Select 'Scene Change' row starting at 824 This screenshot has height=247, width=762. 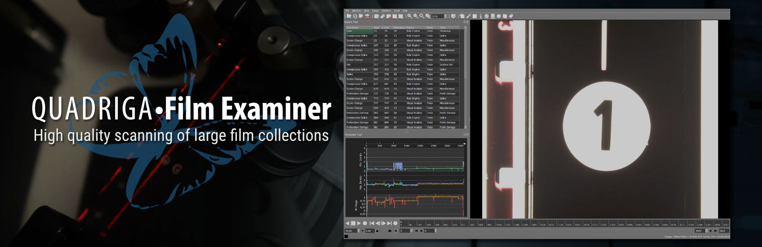402,108
